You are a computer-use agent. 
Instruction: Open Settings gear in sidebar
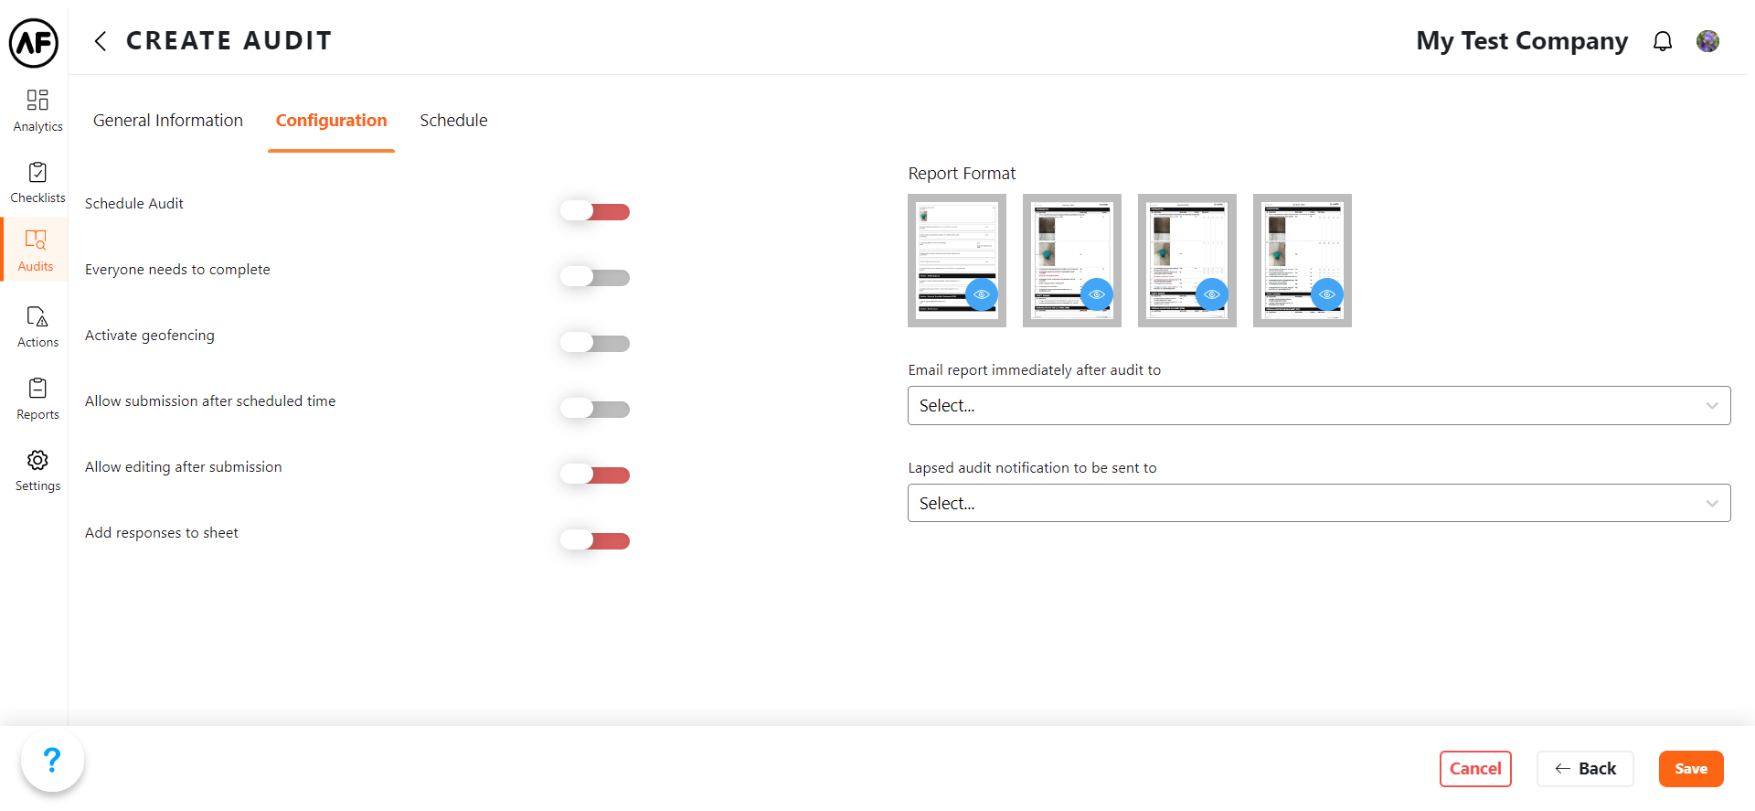pyautogui.click(x=37, y=470)
